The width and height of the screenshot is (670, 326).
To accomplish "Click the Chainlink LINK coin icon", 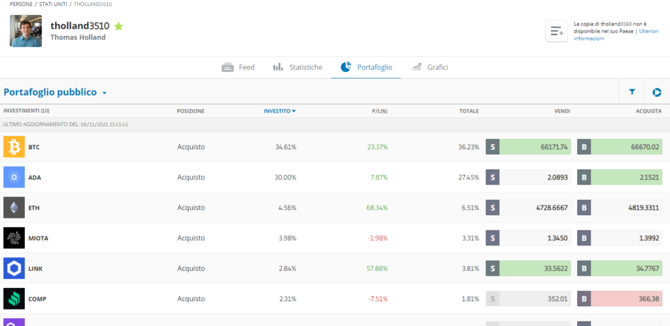I will point(14,269).
